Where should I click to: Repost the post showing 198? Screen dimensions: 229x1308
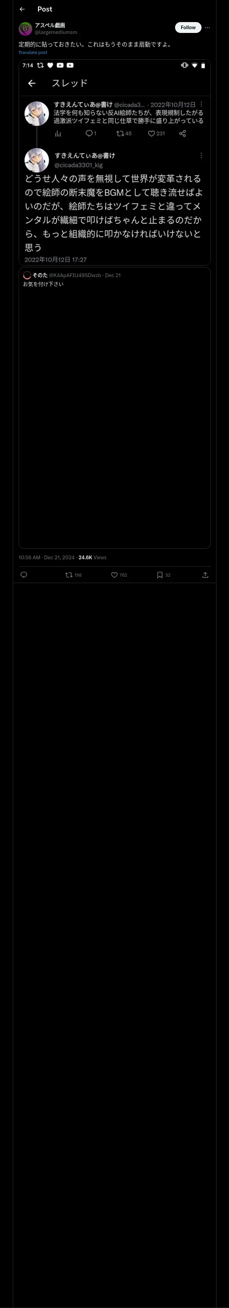(74, 575)
